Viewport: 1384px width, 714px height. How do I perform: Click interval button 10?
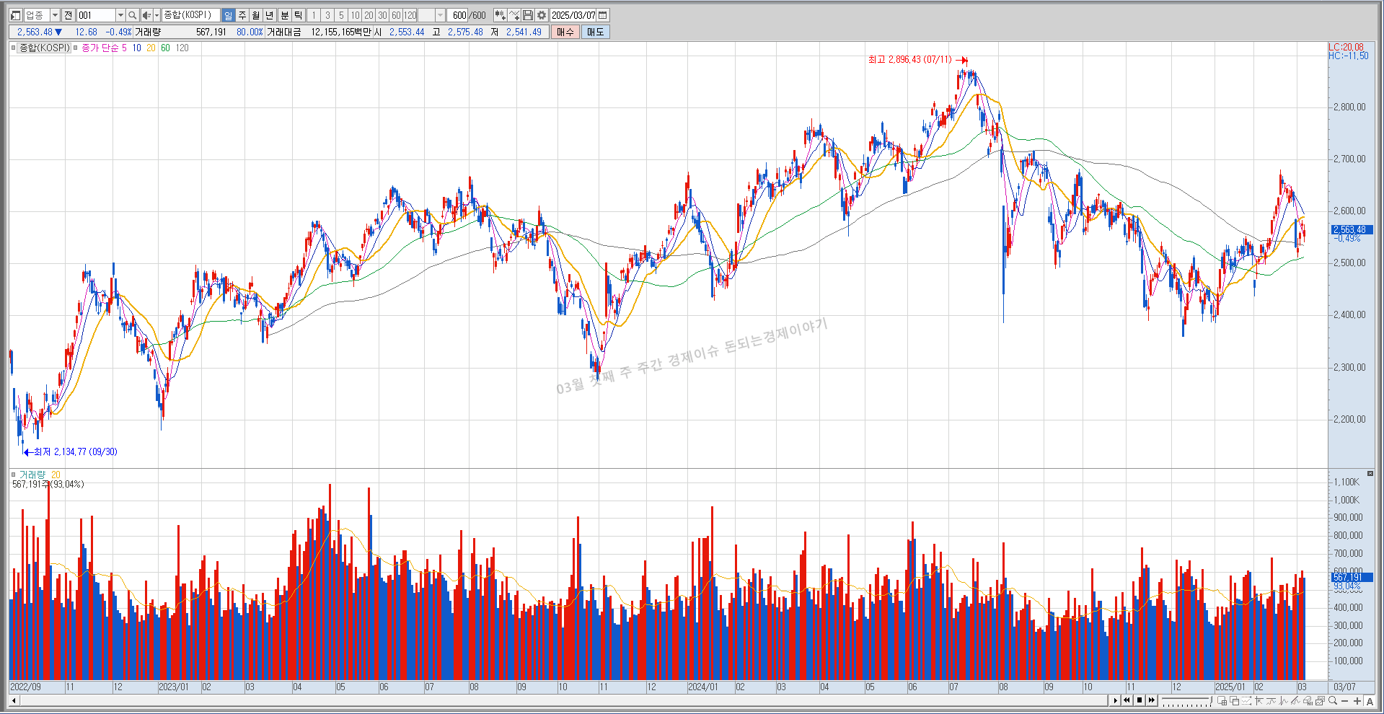[355, 15]
